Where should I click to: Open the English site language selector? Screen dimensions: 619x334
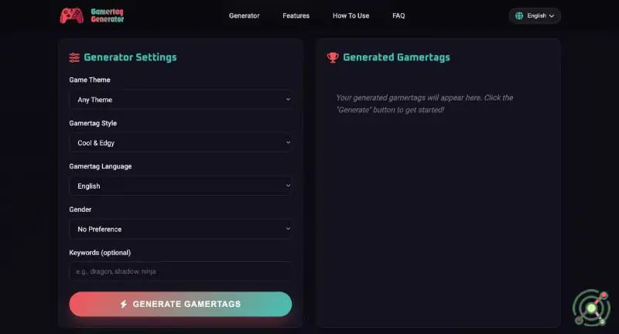[x=535, y=15]
